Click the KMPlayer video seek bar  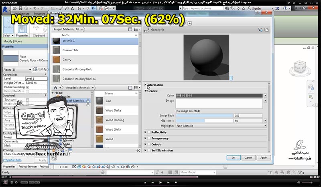(160, 177)
